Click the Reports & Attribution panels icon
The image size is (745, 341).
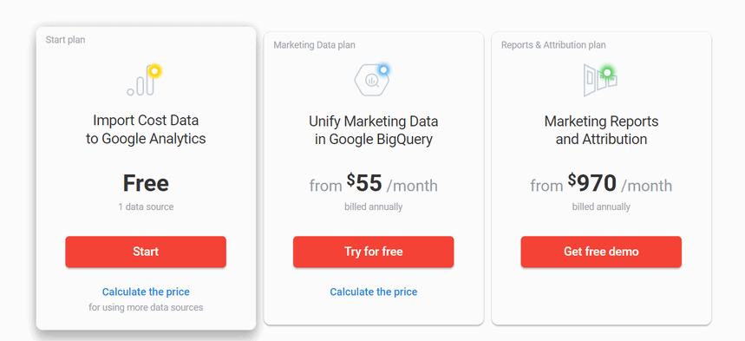tap(598, 81)
